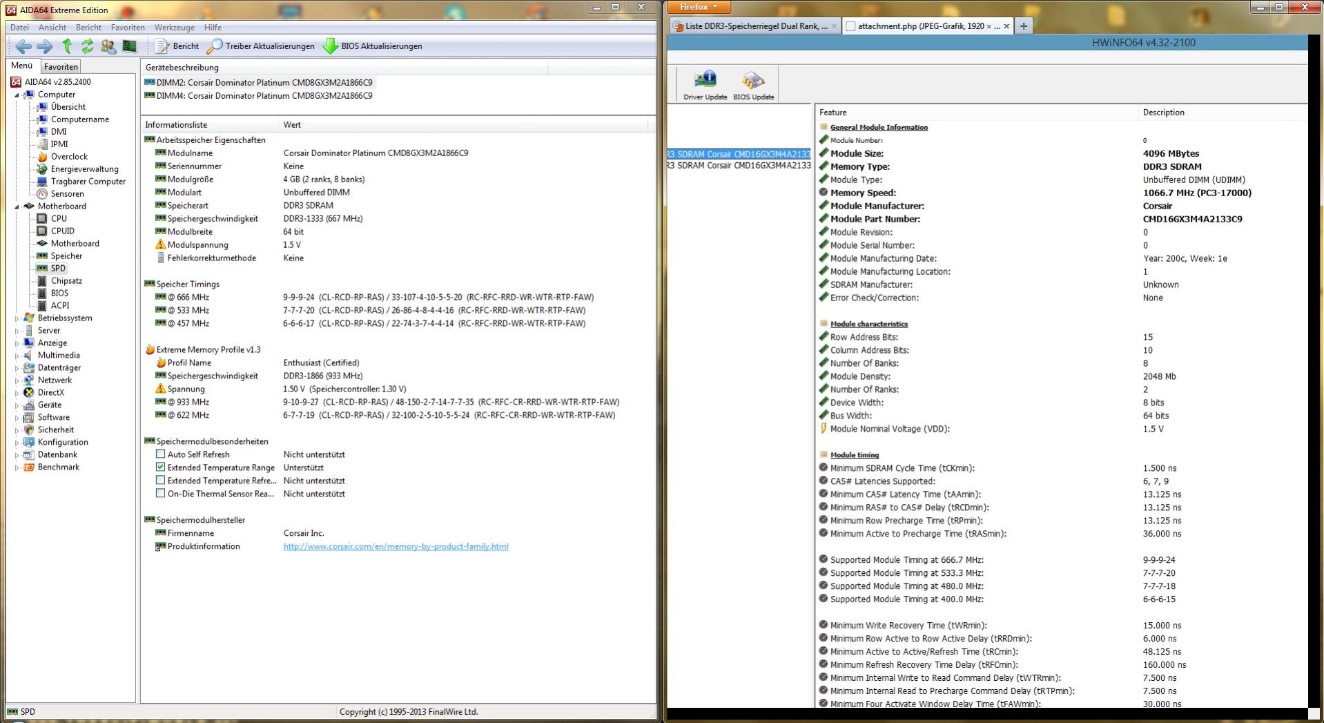The width and height of the screenshot is (1324, 723).
Task: Open the DMI tree entry
Action: click(x=59, y=132)
